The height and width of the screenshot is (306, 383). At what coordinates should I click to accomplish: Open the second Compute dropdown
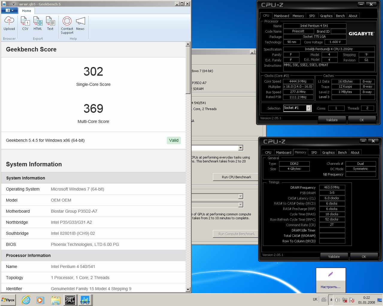click(x=241, y=205)
